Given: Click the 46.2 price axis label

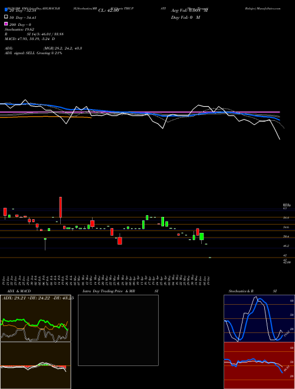Looking at the screenshot, I should pos(286,246).
